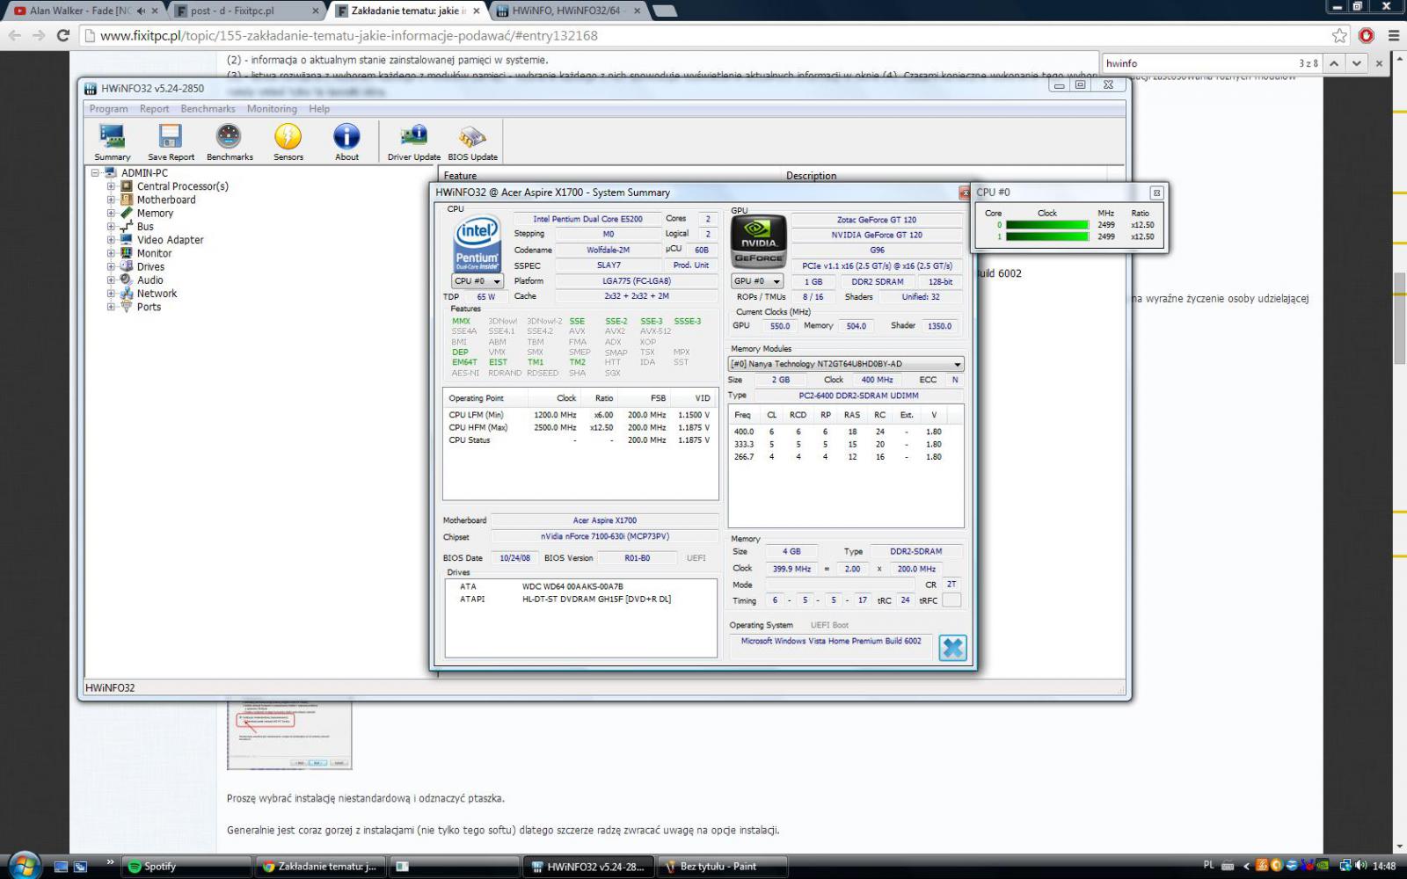This screenshot has height=879, width=1407.
Task: Open the Chrome hamburger menu
Action: (1394, 35)
